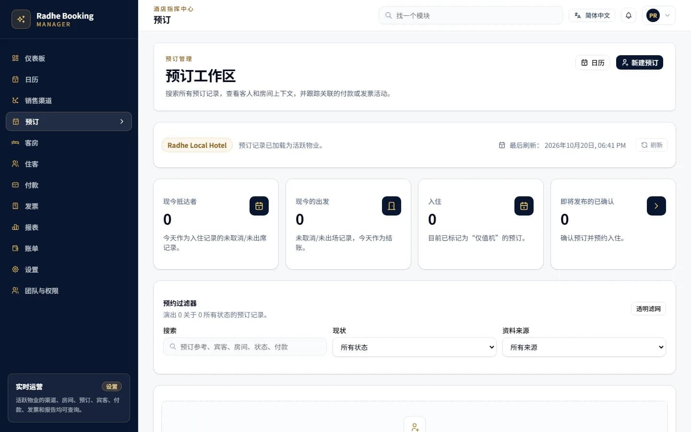Viewport: 691px width, 432px height.
Task: Focus the 预订参考 search input field
Action: point(245,347)
